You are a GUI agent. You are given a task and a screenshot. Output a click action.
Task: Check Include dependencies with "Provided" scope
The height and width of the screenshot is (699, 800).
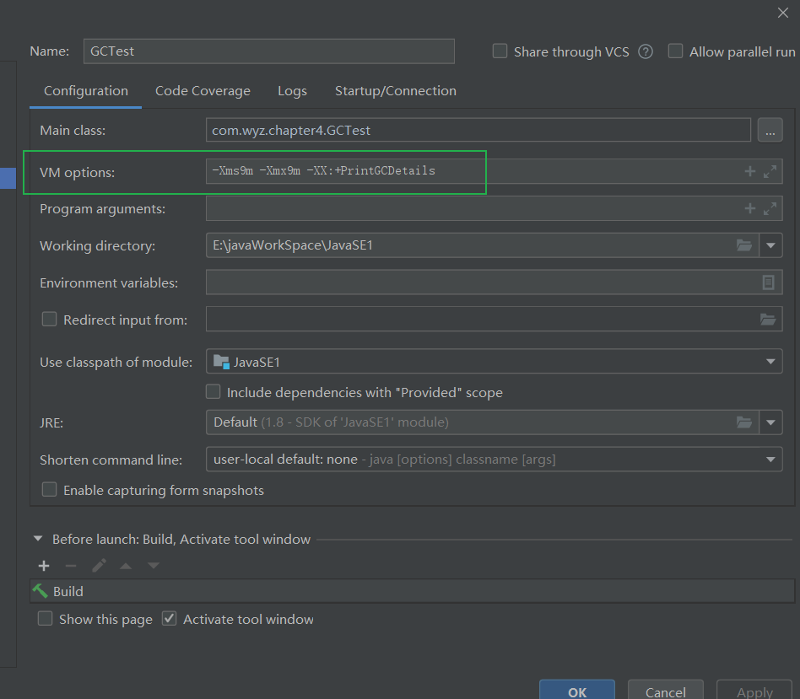pyautogui.click(x=214, y=392)
